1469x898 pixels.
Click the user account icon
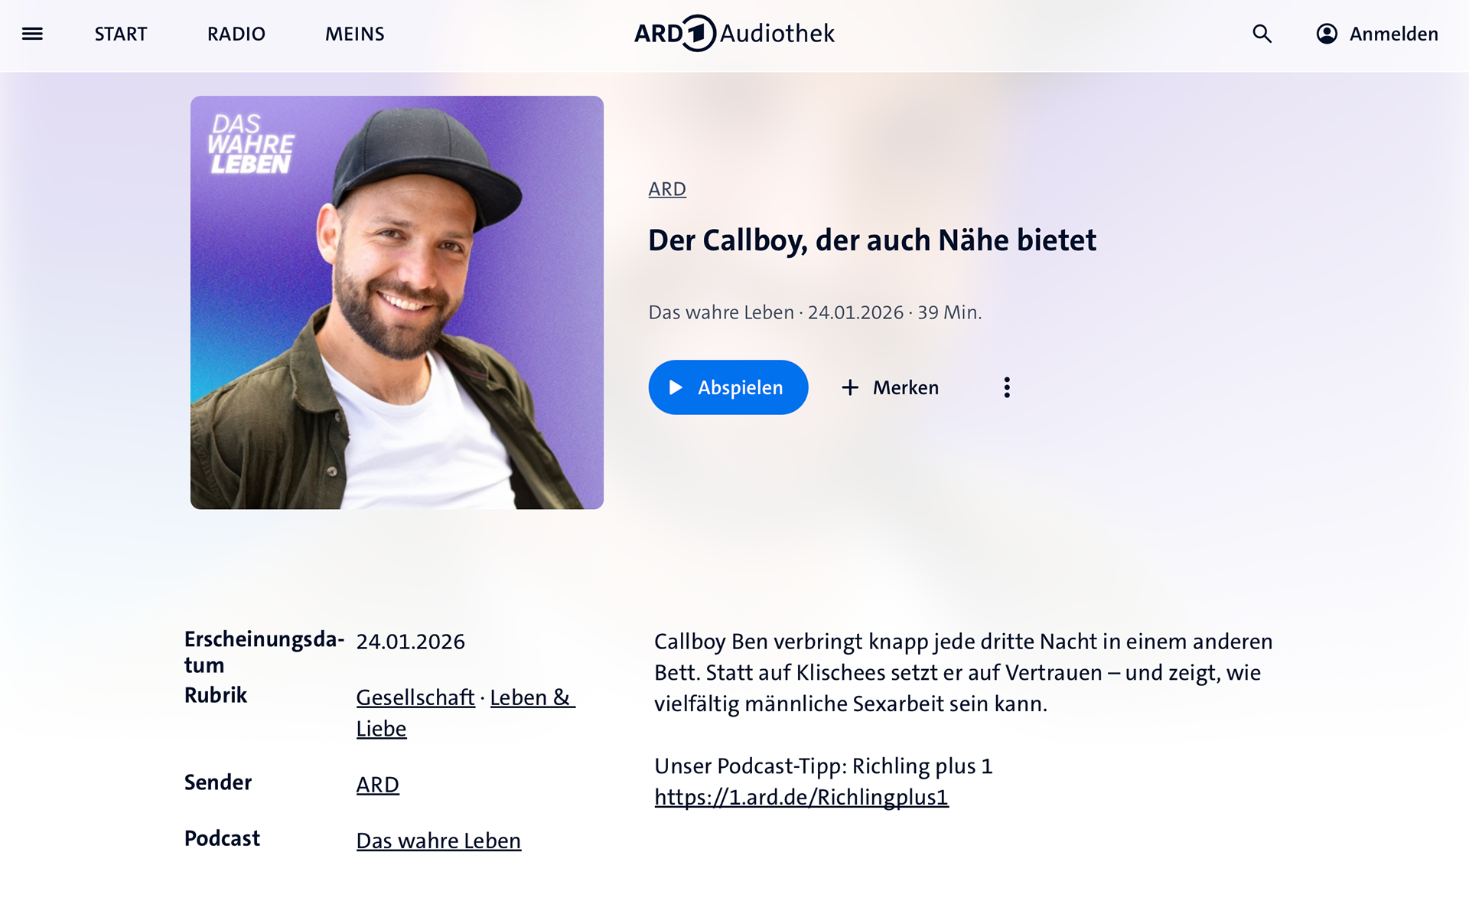1327,34
